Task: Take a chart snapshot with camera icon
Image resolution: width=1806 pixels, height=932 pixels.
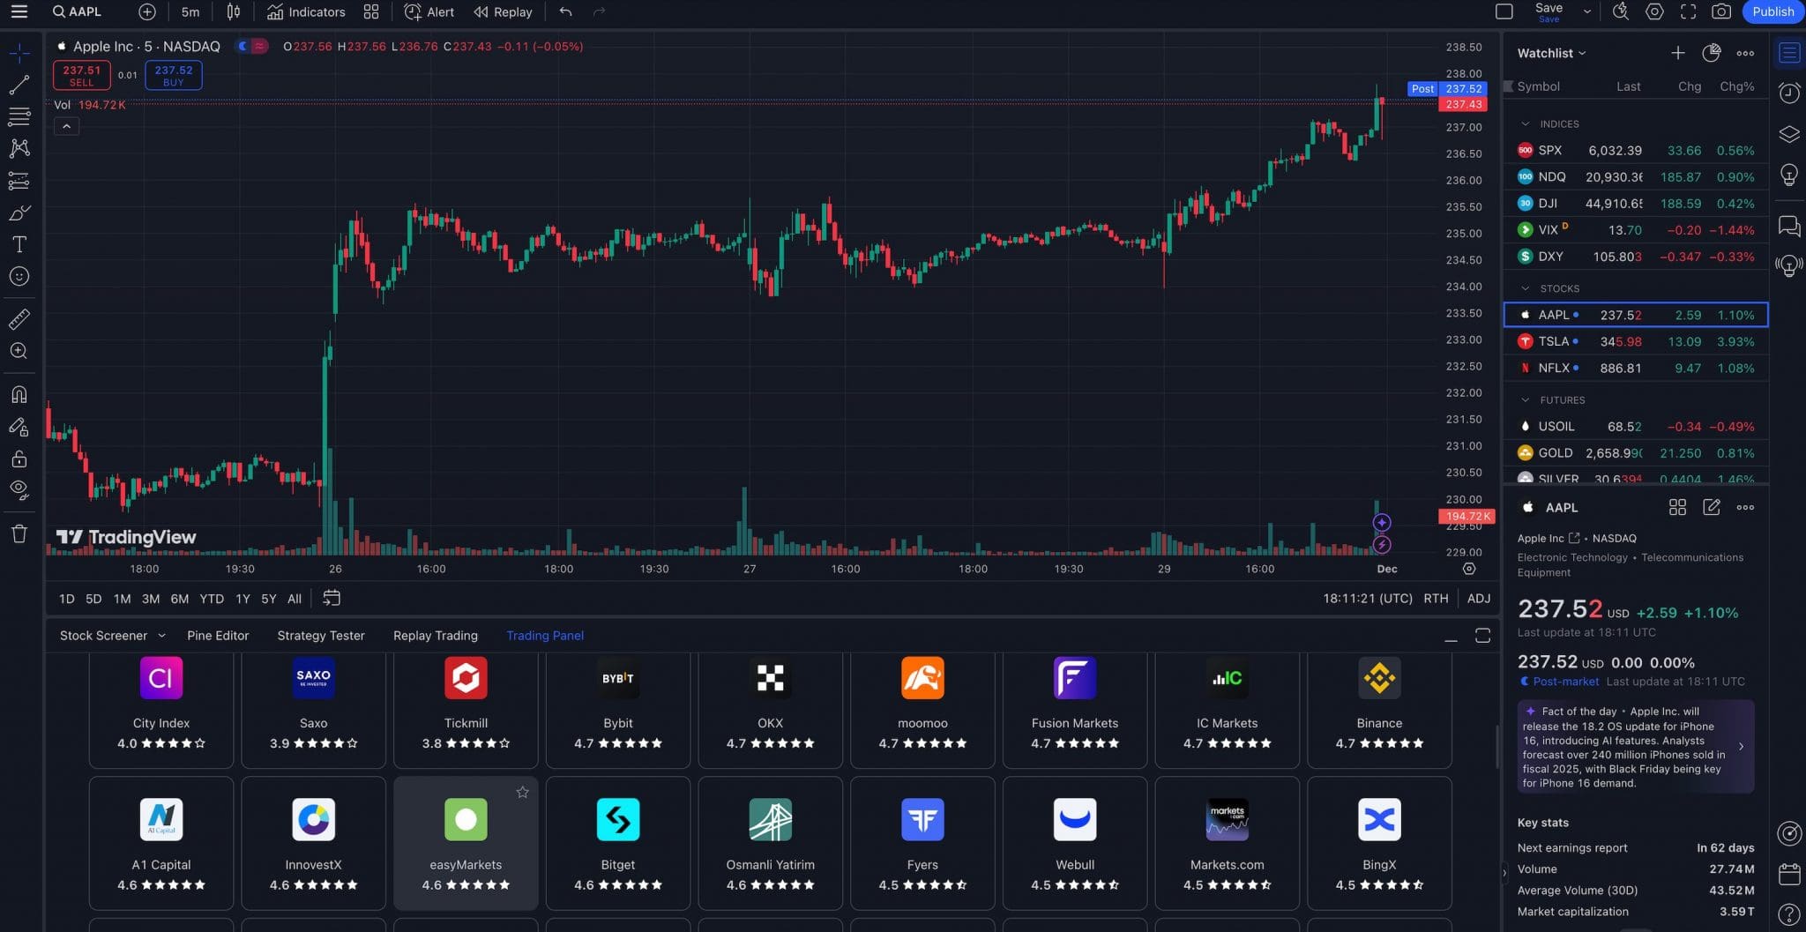Action: pos(1720,11)
